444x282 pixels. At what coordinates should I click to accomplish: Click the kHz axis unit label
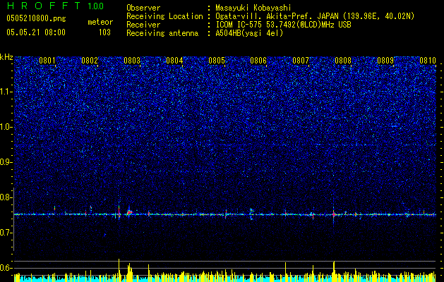(6, 57)
